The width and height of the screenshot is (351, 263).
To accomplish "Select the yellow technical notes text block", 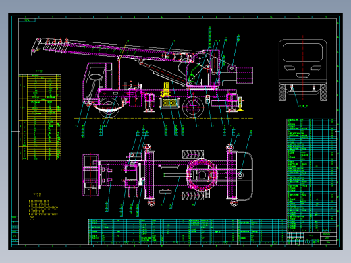I will 43,208.
